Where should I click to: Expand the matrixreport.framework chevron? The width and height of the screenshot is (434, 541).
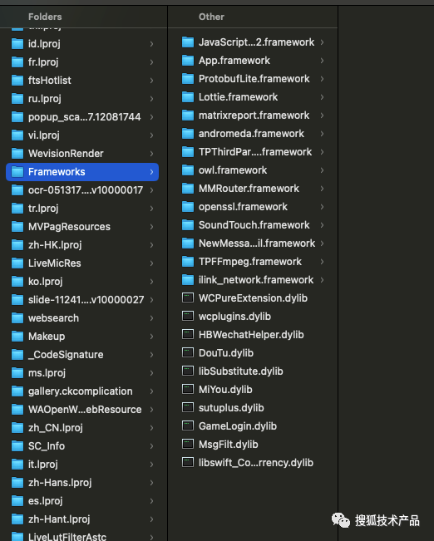(322, 116)
